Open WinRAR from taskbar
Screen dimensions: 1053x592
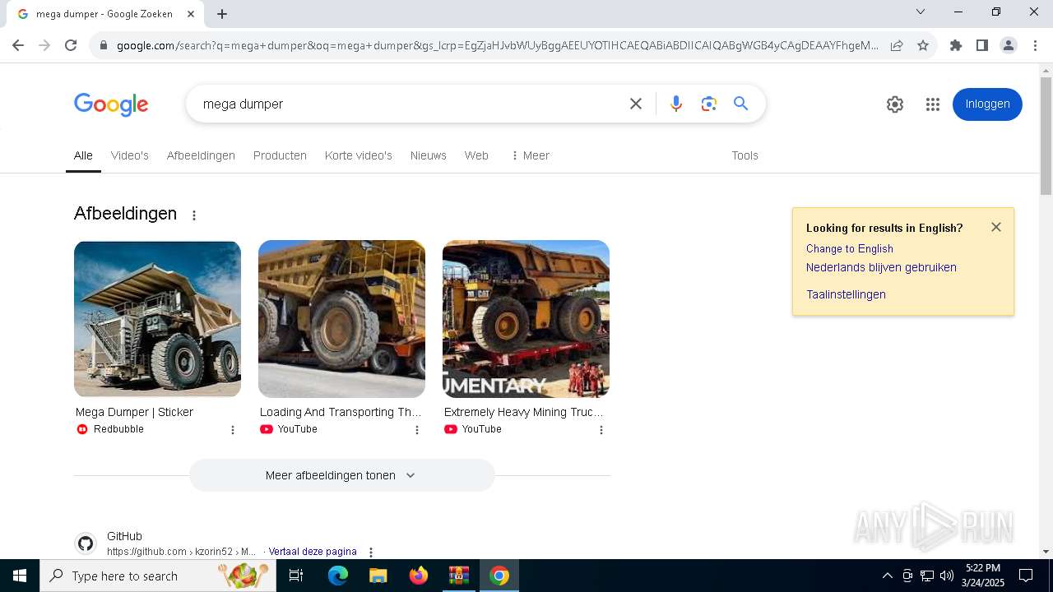click(x=459, y=576)
